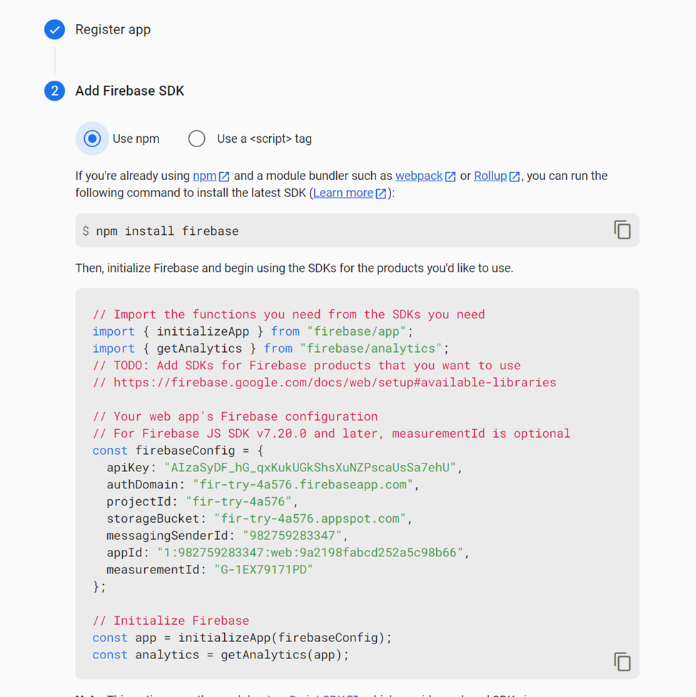Click the npm install firebase command text
This screenshot has height=697, width=696.
(167, 231)
